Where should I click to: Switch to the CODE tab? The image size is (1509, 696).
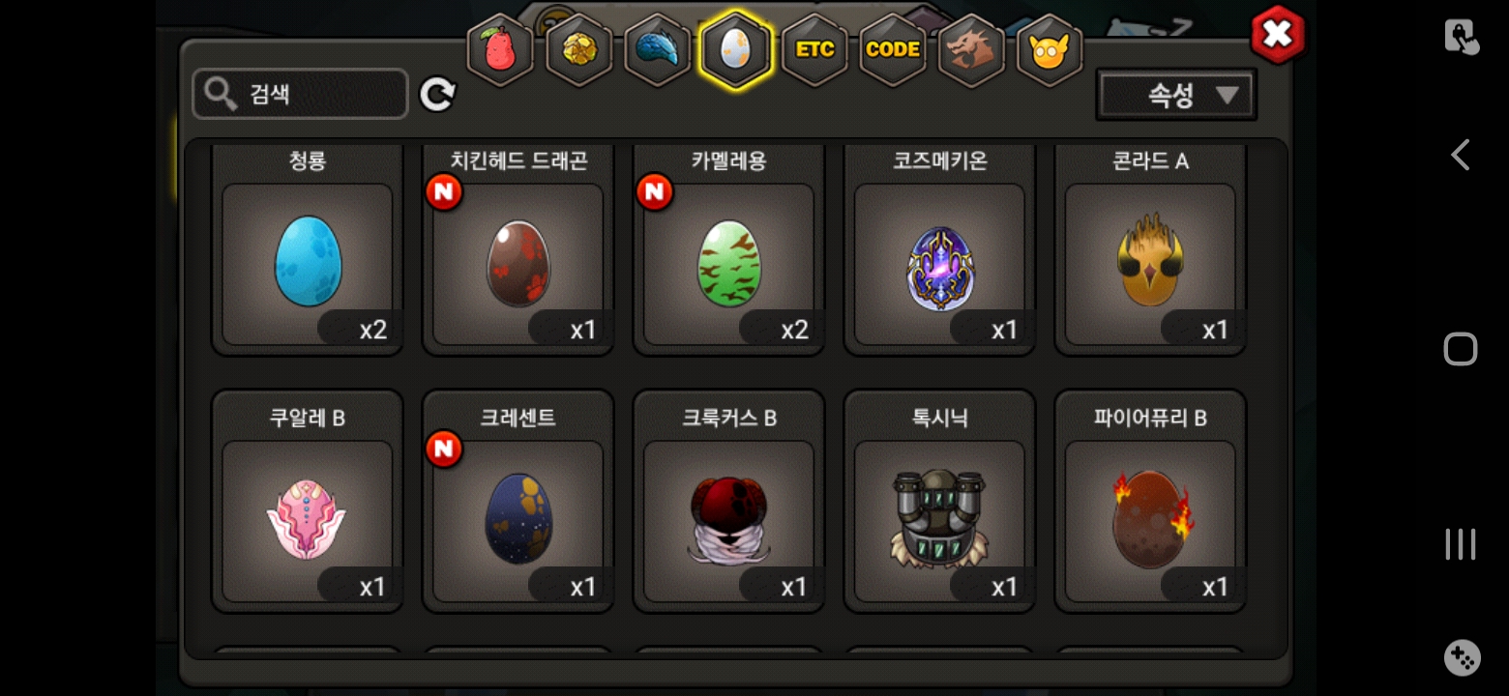pos(893,50)
